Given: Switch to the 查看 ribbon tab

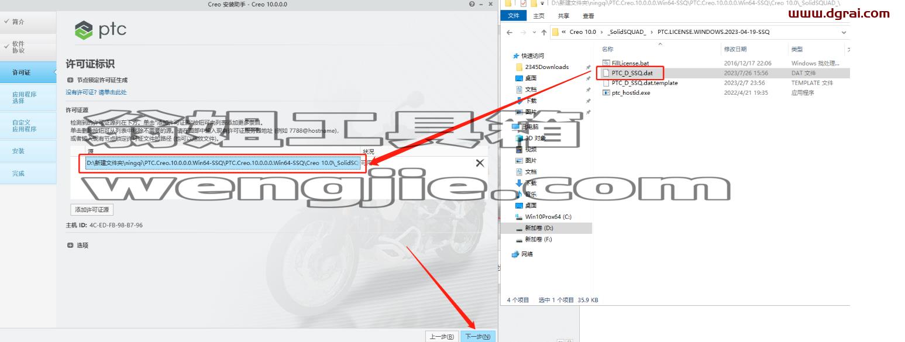Looking at the screenshot, I should tap(589, 16).
